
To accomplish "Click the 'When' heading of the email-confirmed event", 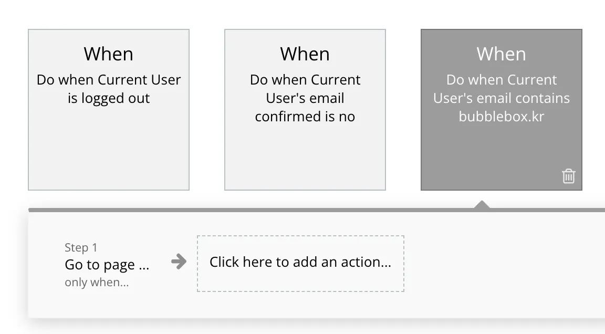I will (305, 54).
